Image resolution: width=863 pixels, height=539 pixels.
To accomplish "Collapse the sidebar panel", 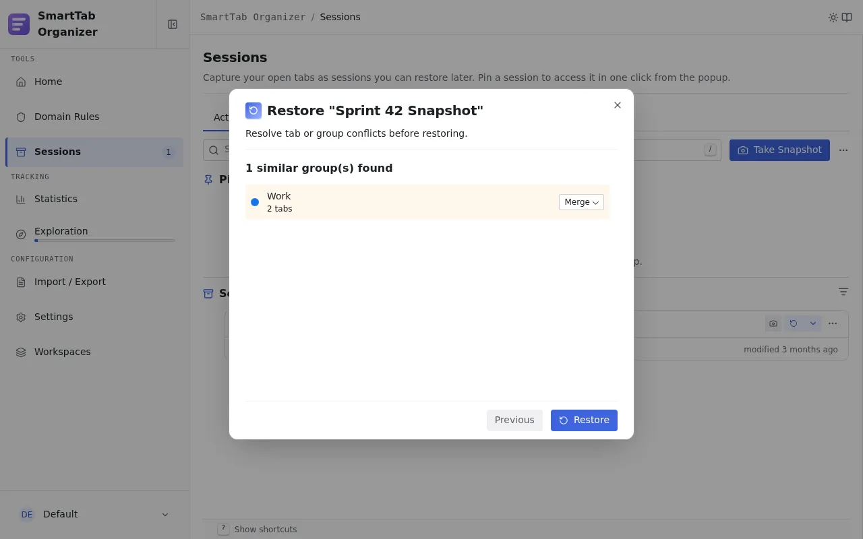I will click(x=173, y=24).
